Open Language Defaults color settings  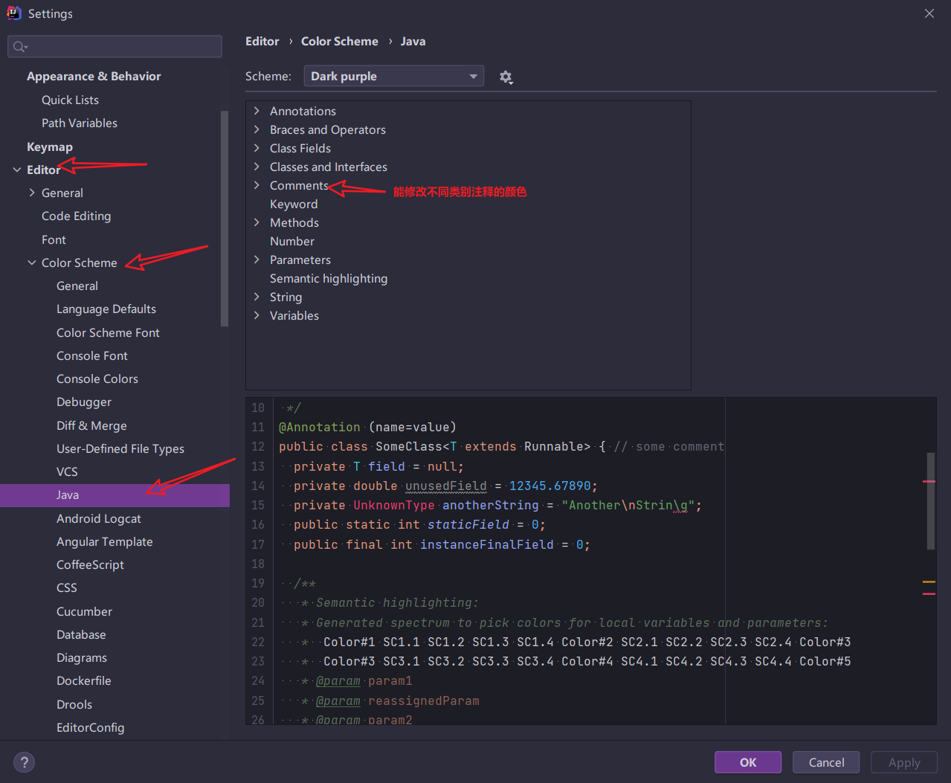(106, 309)
